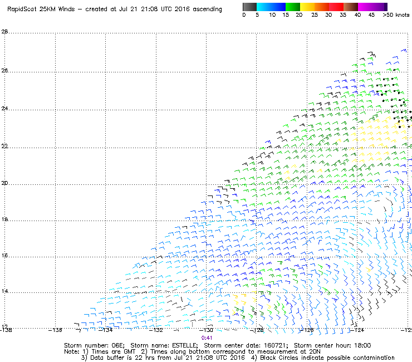The width and height of the screenshot is (412, 362).
Task: Click the brown 35-40 knots legend color
Action: 351,7
